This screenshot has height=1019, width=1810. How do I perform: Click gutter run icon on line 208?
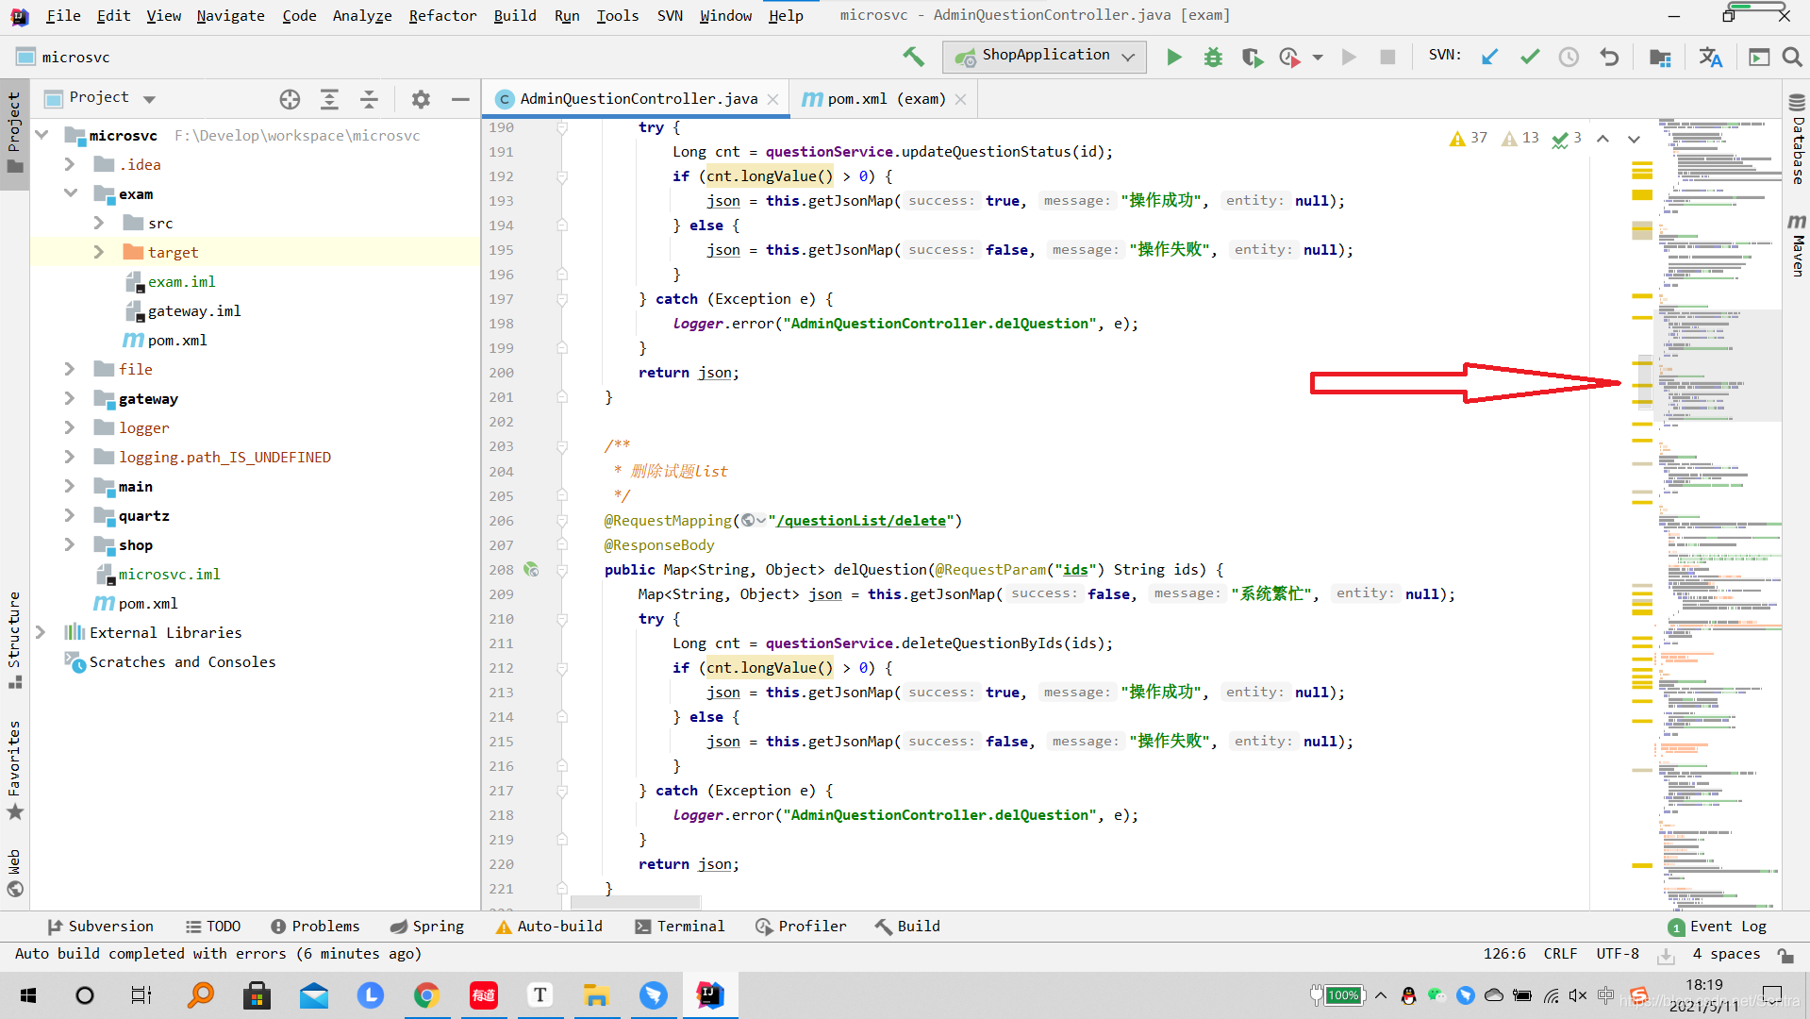pyautogui.click(x=531, y=569)
